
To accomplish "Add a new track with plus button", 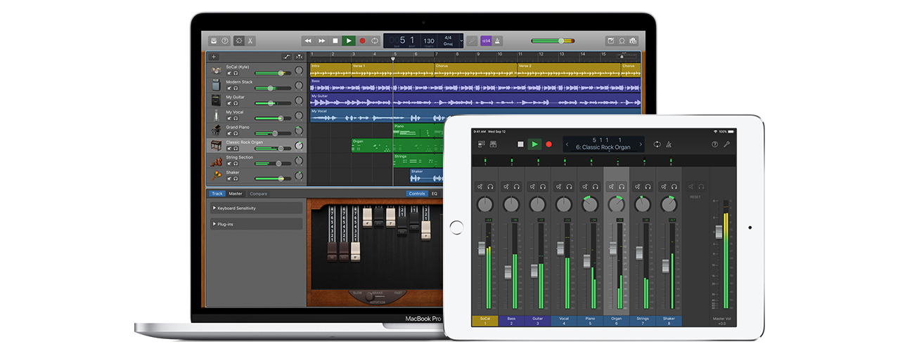I will 214,56.
